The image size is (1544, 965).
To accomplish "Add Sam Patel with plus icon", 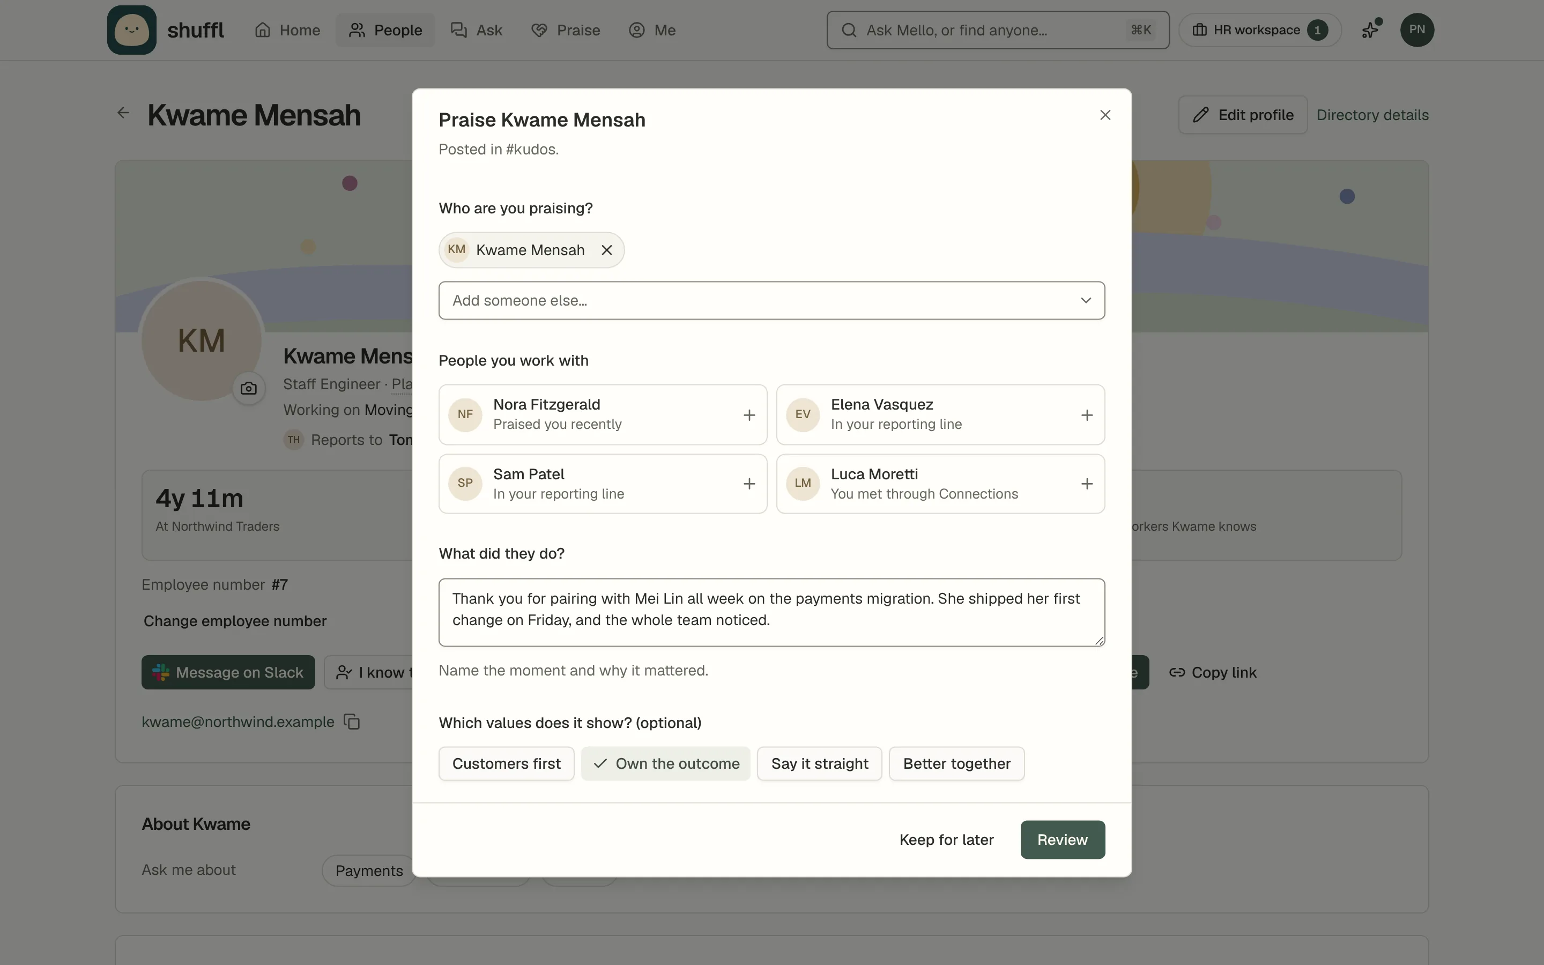I will [749, 484].
